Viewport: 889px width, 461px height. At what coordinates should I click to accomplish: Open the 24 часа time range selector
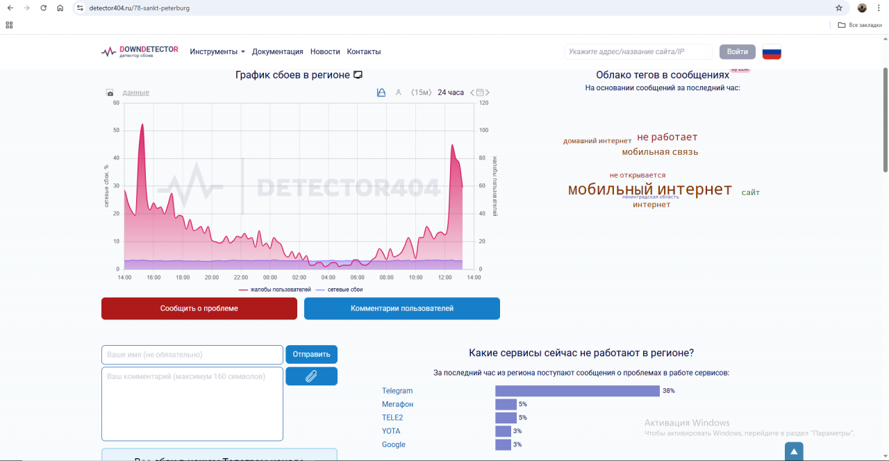tap(450, 92)
